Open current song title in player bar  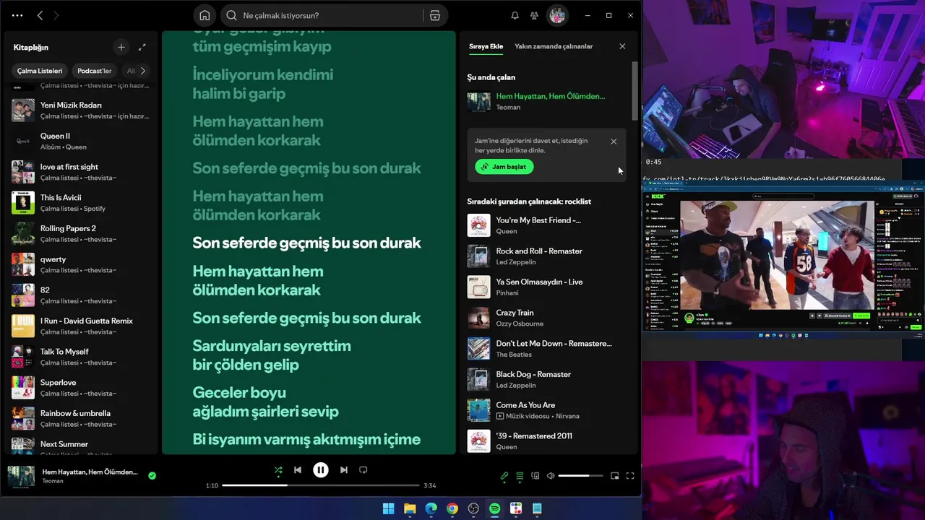(x=90, y=472)
